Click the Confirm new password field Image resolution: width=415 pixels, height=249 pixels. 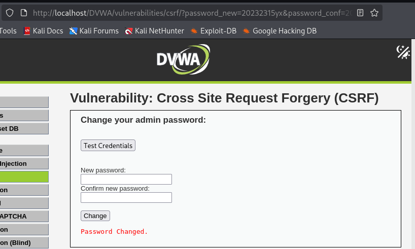pos(126,197)
